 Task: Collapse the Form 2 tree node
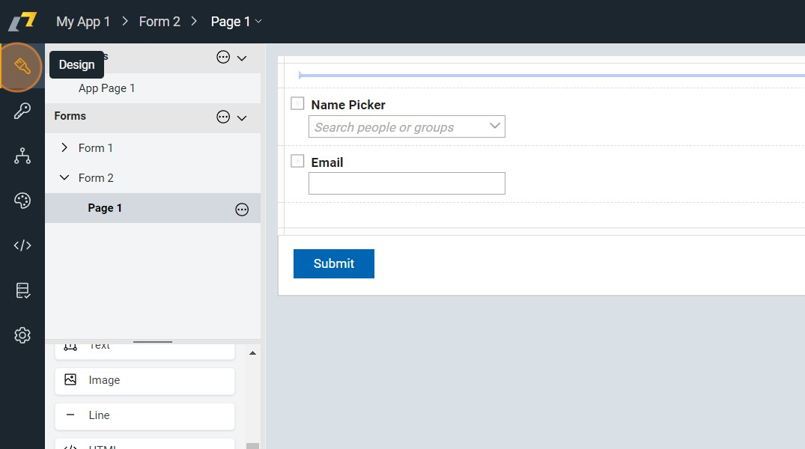64,178
